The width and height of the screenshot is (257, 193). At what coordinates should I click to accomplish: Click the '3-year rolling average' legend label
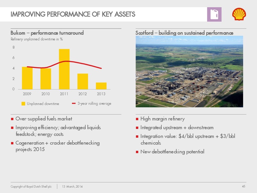pos(94,104)
